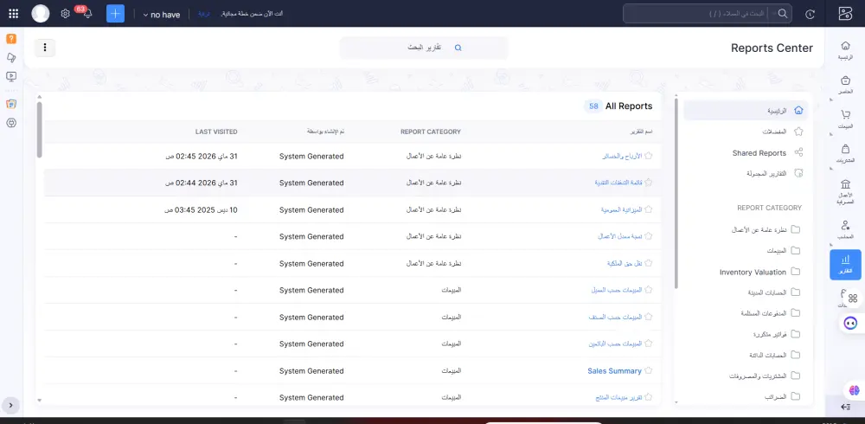The height and width of the screenshot is (424, 865).
Task: Click the reports search field
Action: point(424,48)
